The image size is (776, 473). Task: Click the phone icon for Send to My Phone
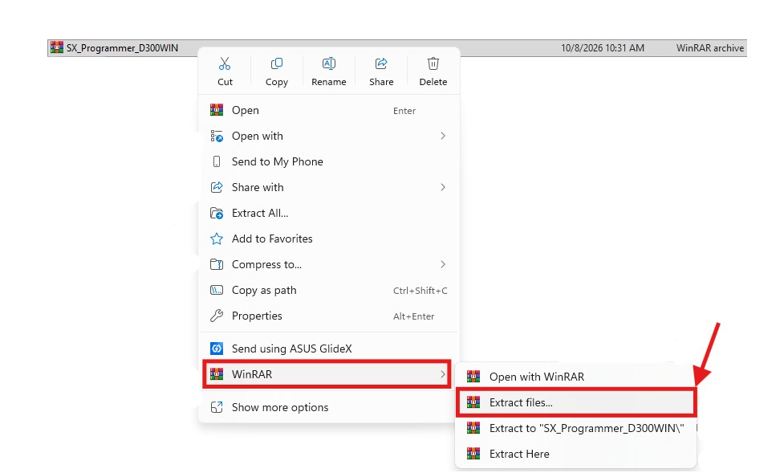point(217,161)
